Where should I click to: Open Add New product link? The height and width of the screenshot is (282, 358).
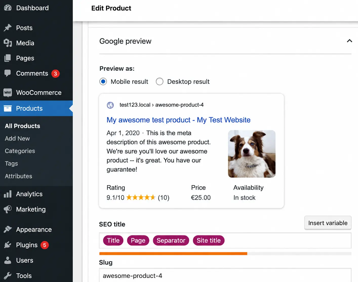[x=17, y=138]
